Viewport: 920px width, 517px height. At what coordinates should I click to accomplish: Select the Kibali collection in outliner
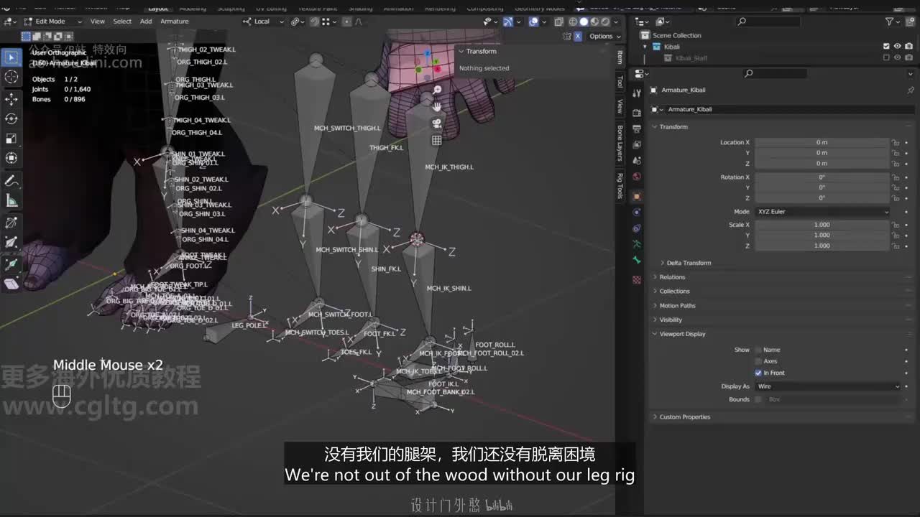click(672, 47)
